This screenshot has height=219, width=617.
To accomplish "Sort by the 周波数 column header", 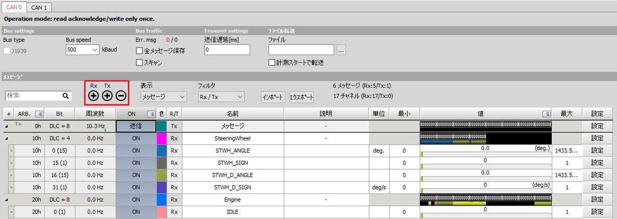I will [x=95, y=114].
